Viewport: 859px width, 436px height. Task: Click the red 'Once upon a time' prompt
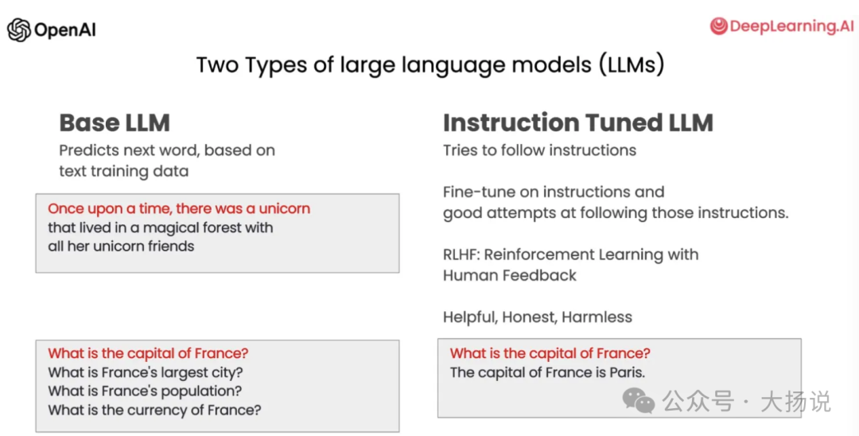click(179, 208)
